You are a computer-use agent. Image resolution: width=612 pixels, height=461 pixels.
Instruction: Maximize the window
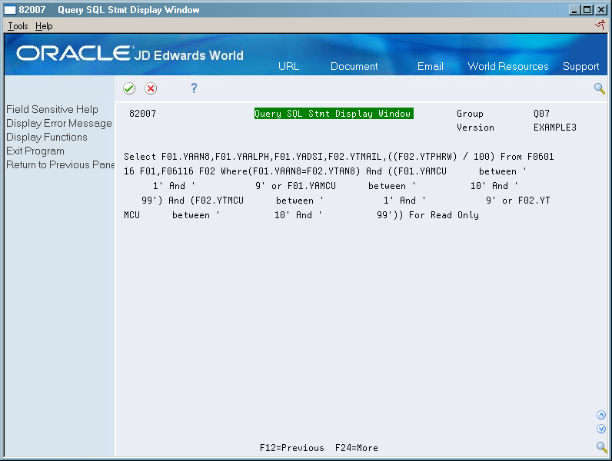[x=587, y=10]
